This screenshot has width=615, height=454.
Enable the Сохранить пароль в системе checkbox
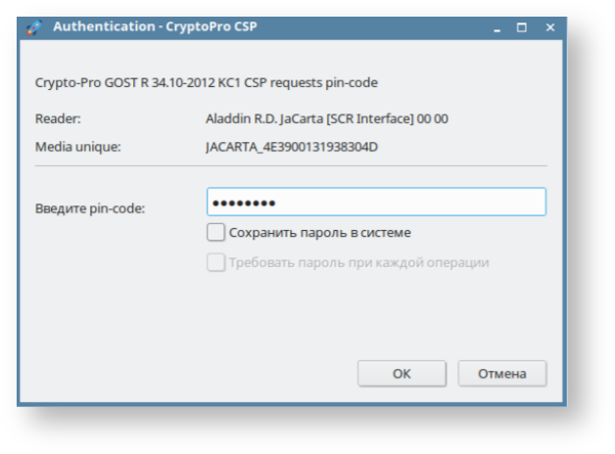[215, 233]
